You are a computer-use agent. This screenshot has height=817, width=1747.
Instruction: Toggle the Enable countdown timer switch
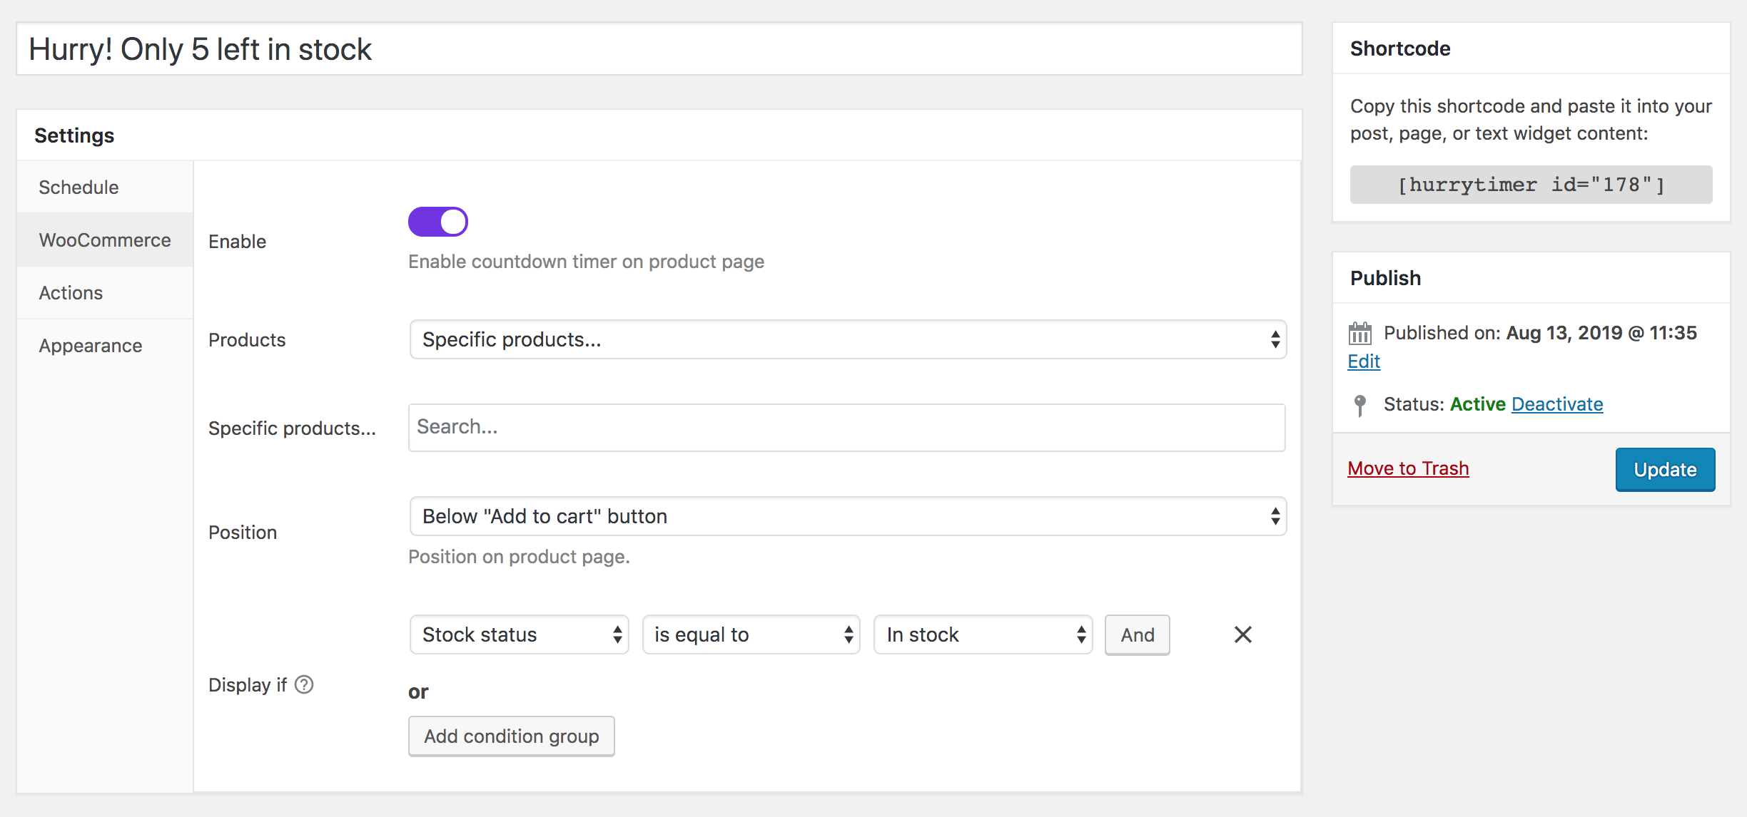[x=438, y=222]
